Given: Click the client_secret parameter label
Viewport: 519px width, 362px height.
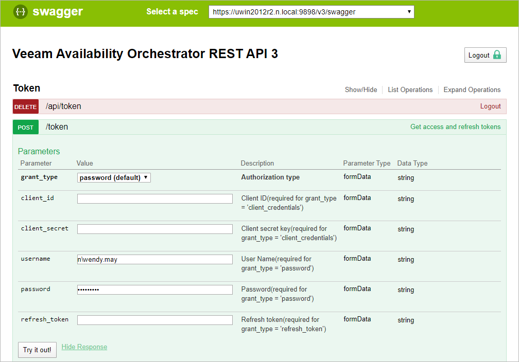Looking at the screenshot, I should 45,228.
